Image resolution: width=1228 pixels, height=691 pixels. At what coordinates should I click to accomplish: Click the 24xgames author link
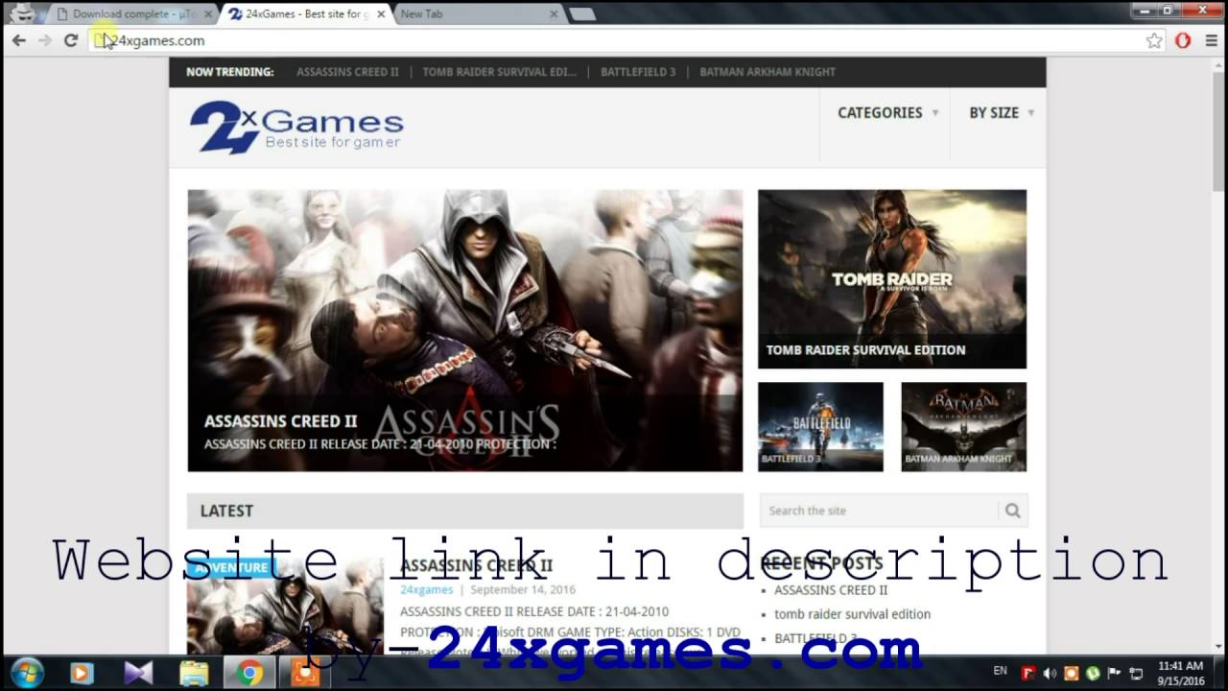(426, 589)
